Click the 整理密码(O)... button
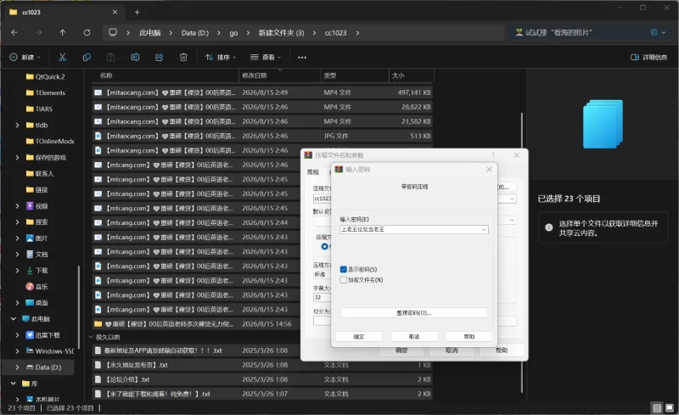 (x=414, y=313)
